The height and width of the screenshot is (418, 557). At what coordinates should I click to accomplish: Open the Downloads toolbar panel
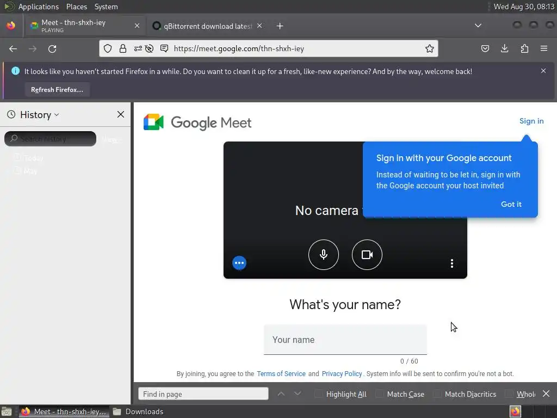(504, 48)
